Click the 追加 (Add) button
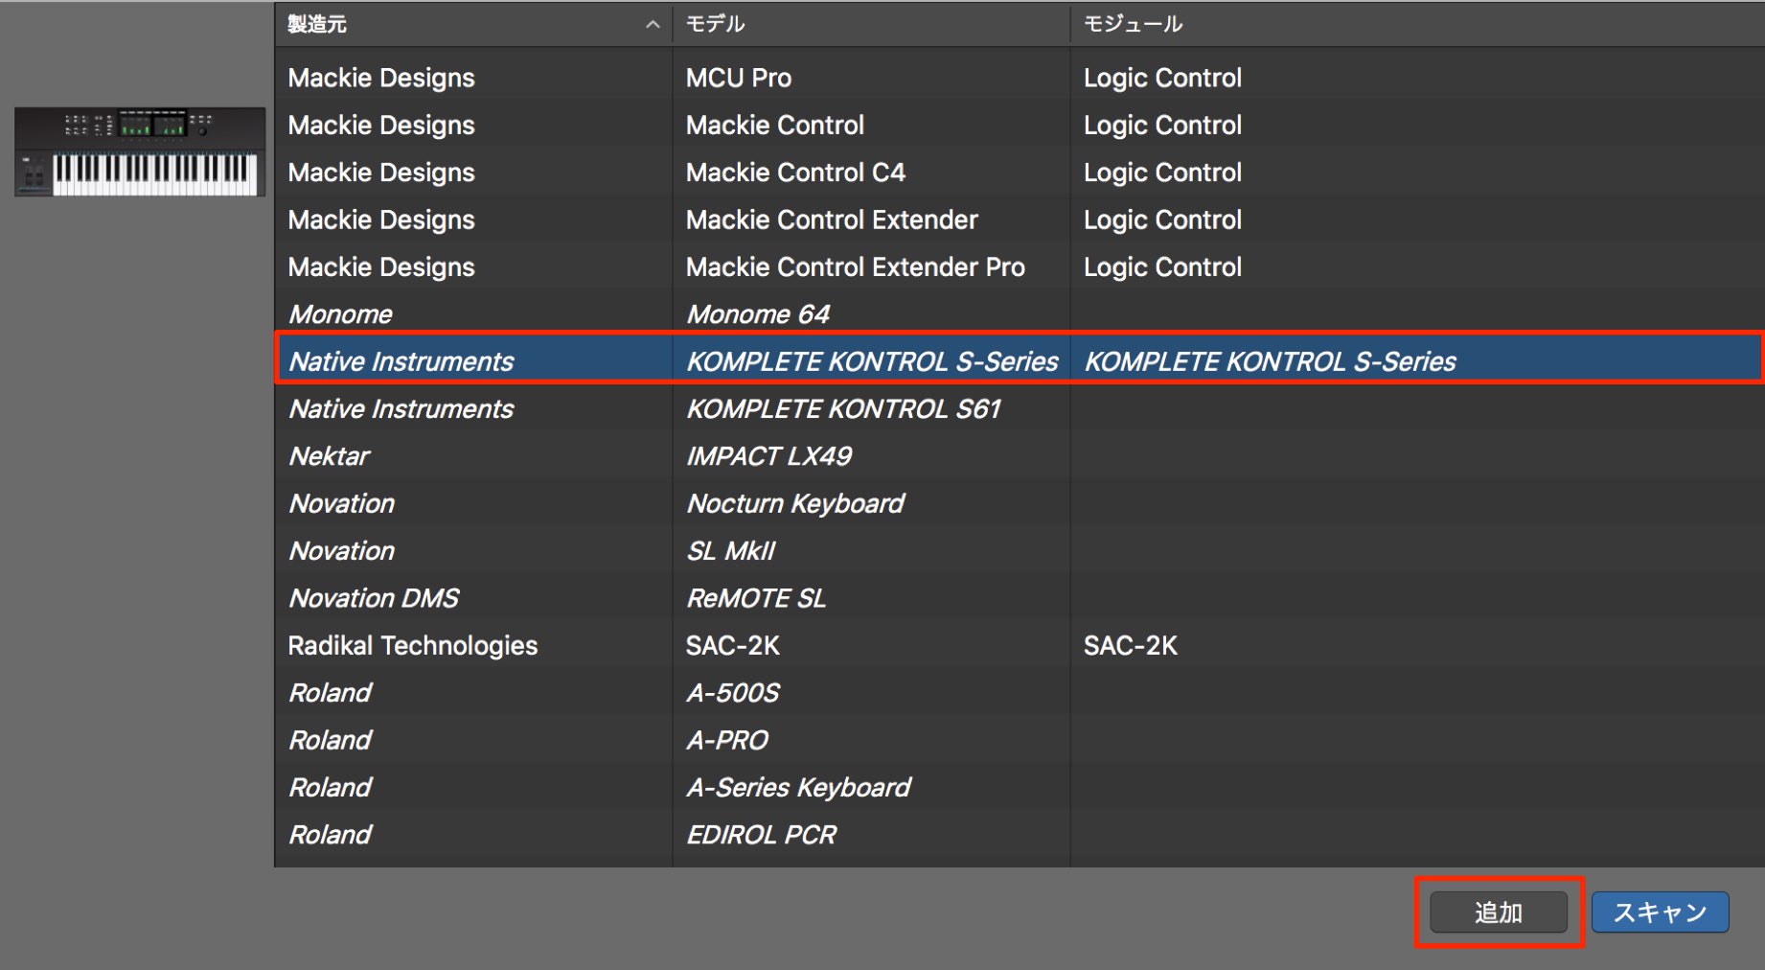 1499,912
